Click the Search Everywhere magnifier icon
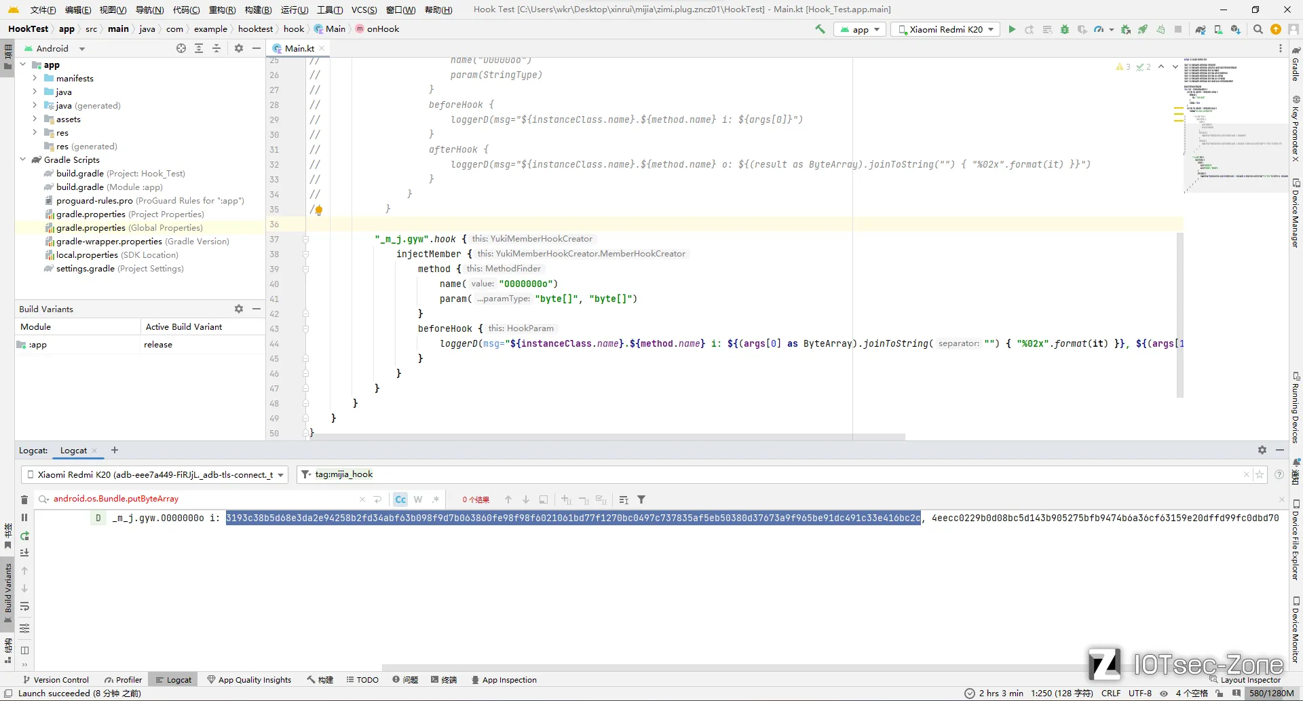Viewport: 1303px width, 701px height. (x=1258, y=29)
